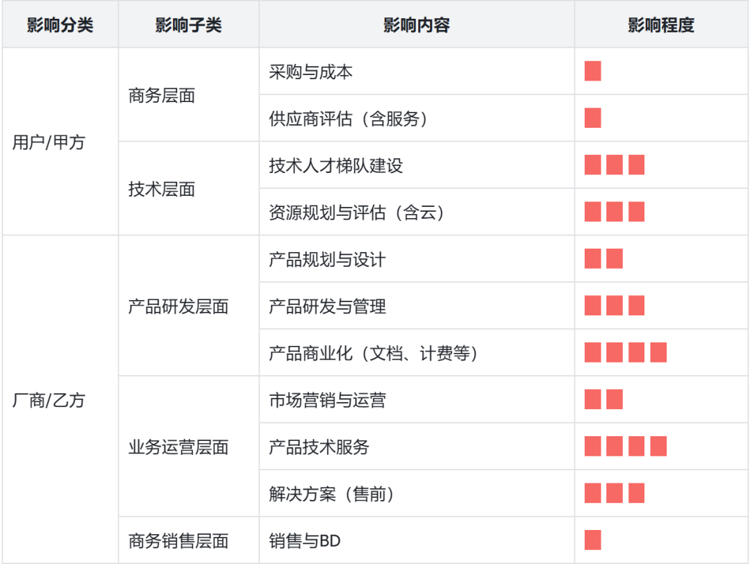Click the 影响程度 column header
The height and width of the screenshot is (564, 750).
point(660,26)
